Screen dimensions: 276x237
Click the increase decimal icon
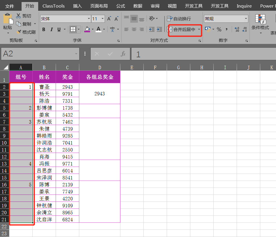click(x=237, y=29)
